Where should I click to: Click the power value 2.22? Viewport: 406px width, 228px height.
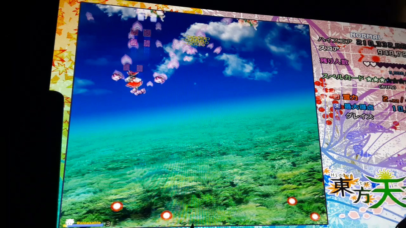(x=391, y=99)
